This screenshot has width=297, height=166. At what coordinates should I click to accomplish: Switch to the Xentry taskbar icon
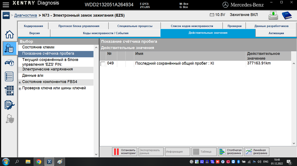coord(49,162)
